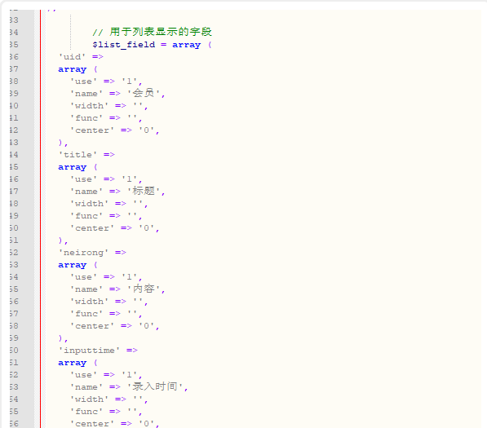Click the 'title' array key

click(77, 155)
